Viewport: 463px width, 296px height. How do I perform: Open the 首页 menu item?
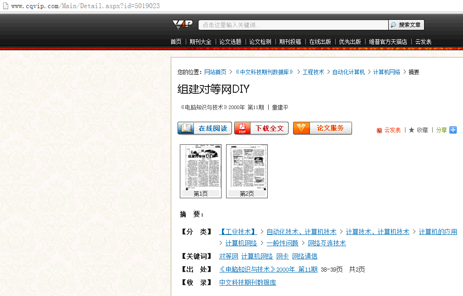pos(176,42)
